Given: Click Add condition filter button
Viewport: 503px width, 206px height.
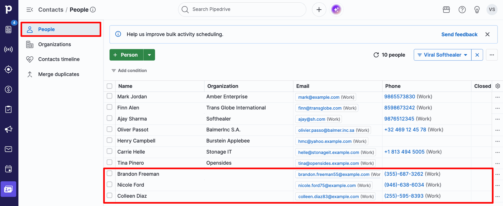Looking at the screenshot, I should (x=129, y=71).
